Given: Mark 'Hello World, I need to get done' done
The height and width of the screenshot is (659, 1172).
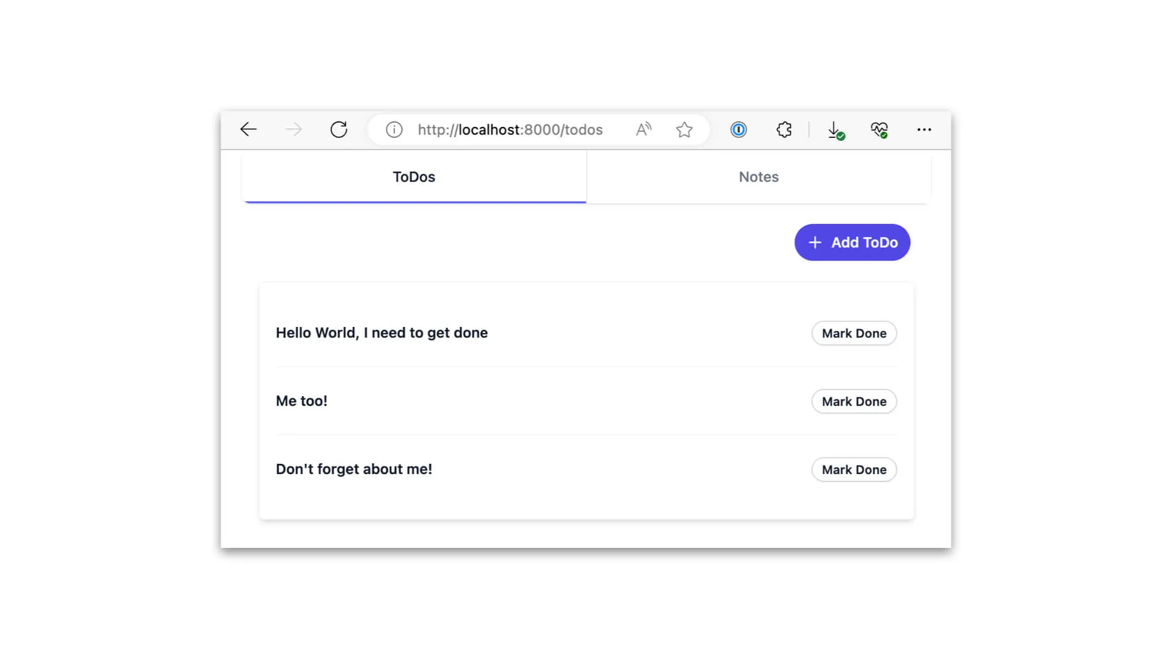Looking at the screenshot, I should point(854,333).
